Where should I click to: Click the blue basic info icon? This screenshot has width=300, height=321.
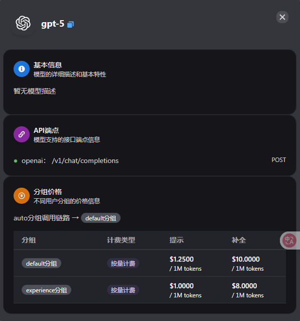(22, 69)
